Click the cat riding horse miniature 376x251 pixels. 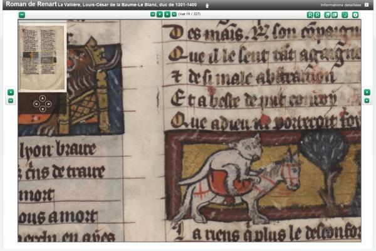coord(263,175)
